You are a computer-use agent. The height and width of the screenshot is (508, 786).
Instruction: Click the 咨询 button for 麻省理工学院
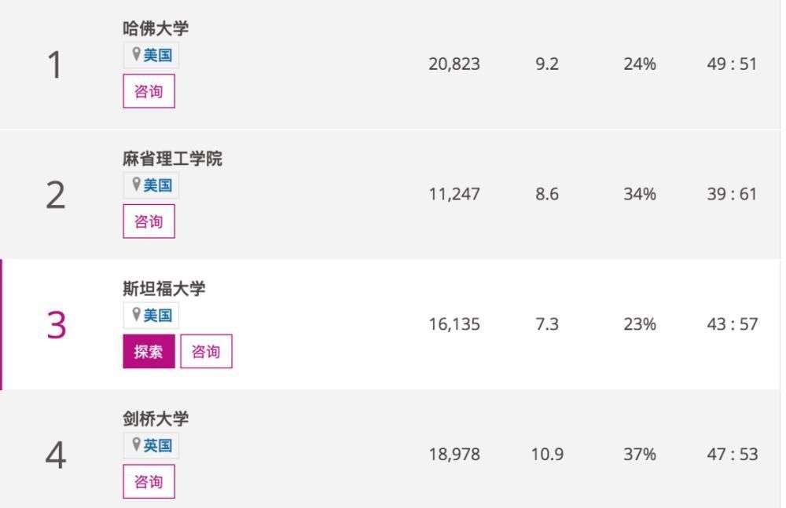149,221
